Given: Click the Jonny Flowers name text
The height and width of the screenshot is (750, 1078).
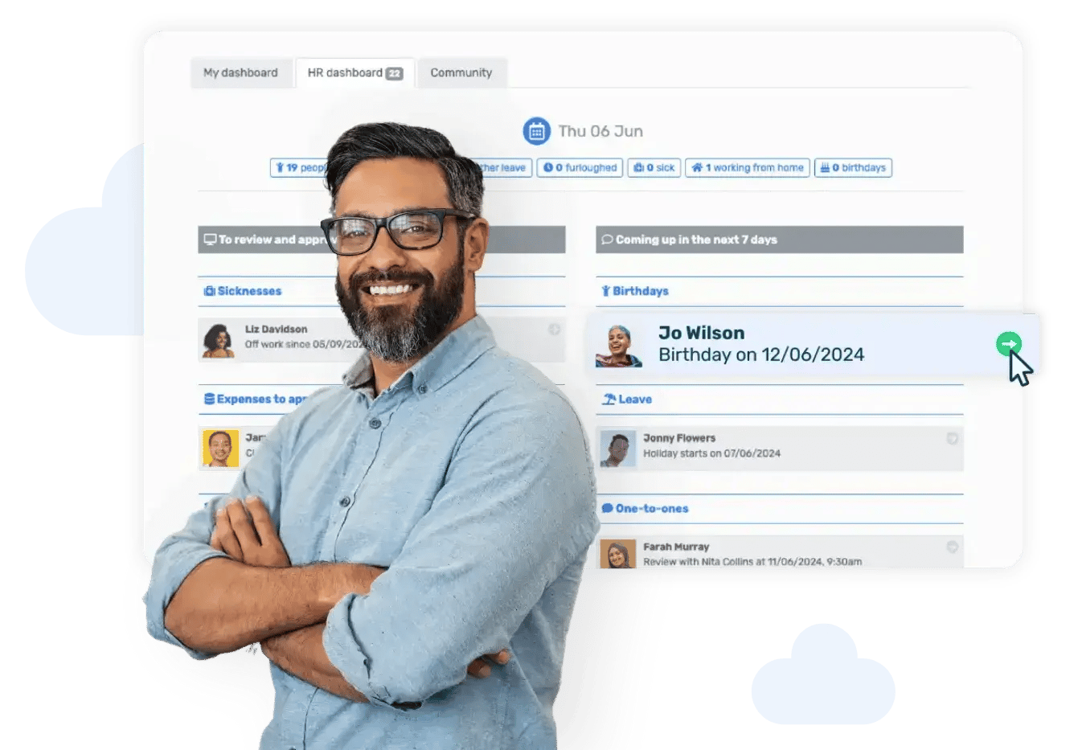Looking at the screenshot, I should point(679,438).
